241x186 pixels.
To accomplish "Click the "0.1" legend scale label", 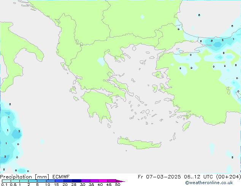I will (4, 184).
